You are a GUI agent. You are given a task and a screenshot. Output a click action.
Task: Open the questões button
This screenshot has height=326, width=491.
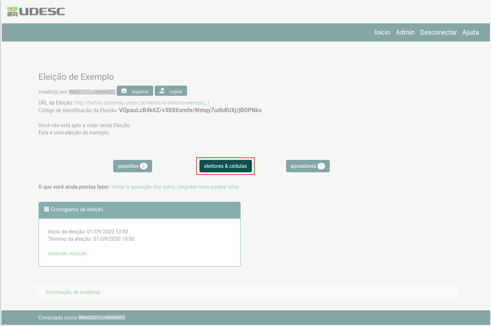[132, 166]
